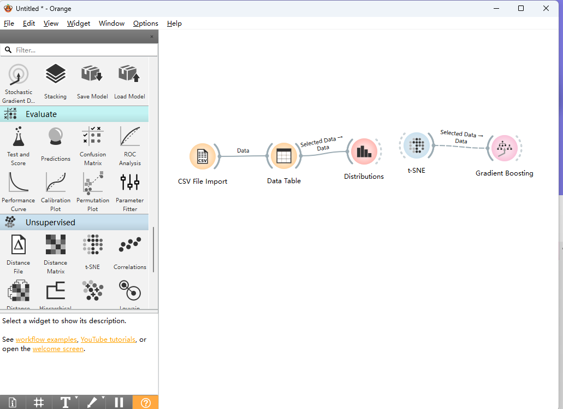Open the Widget menu
The image size is (563, 409).
coord(79,24)
